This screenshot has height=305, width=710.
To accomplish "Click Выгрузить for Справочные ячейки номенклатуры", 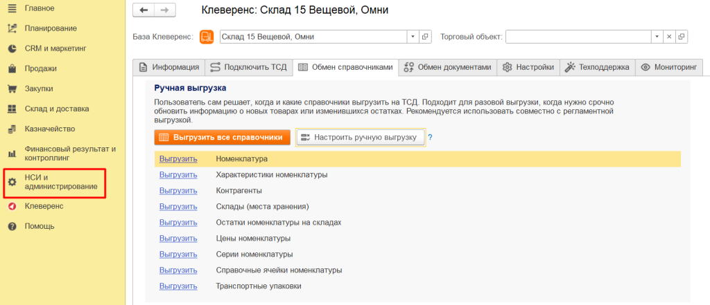I will coord(178,270).
